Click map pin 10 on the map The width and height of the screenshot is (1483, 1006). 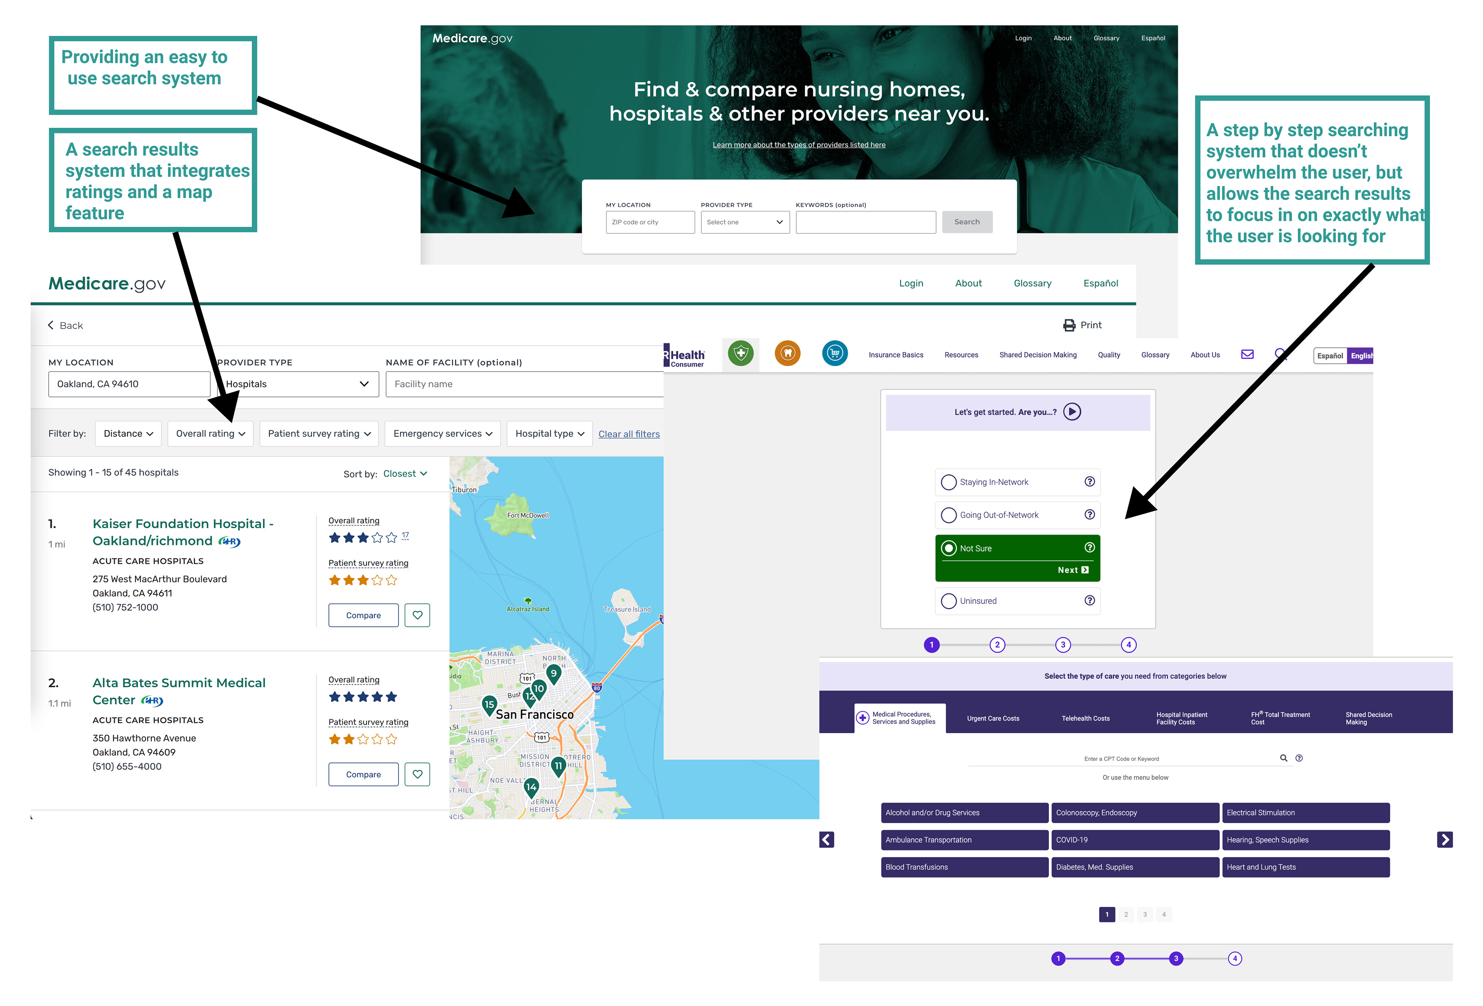539,689
